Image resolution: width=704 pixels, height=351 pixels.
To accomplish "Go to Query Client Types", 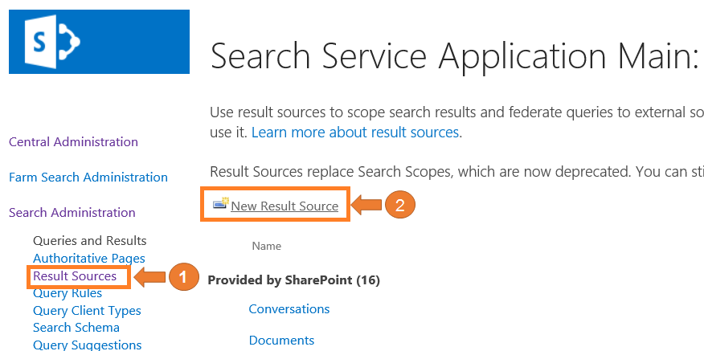I will coord(87,311).
